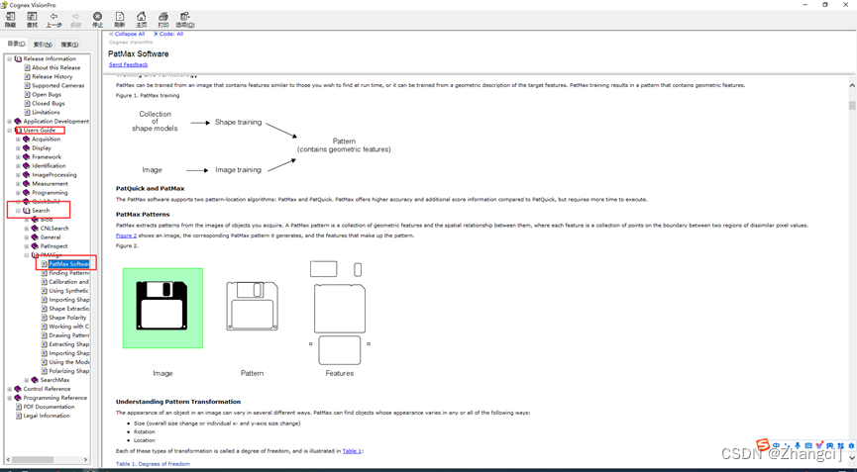Open the Finding Patterns topic
Image resolution: width=857 pixels, height=472 pixels.
(x=69, y=273)
